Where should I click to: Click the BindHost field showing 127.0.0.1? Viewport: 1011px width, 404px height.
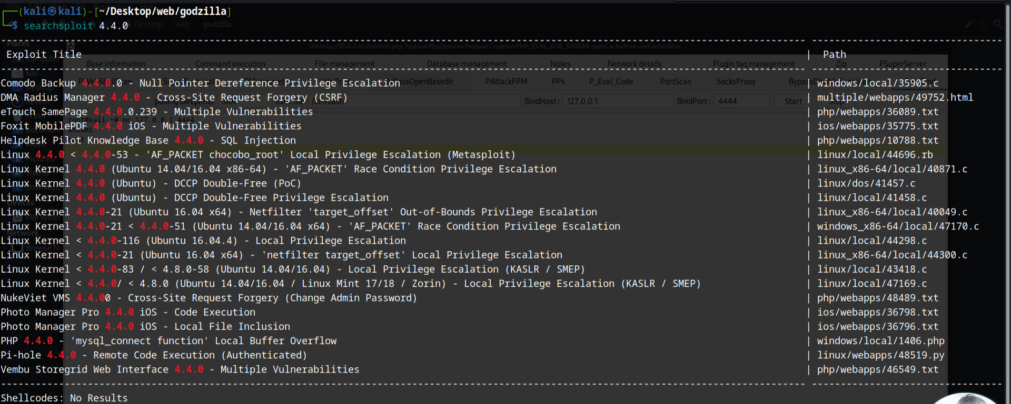[x=618, y=101]
